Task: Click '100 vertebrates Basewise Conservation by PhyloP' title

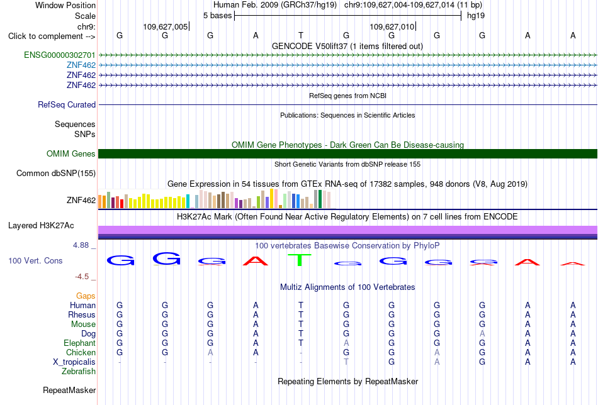Action: (347, 246)
